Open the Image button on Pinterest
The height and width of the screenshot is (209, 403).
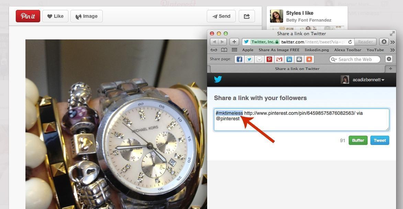pos(87,16)
